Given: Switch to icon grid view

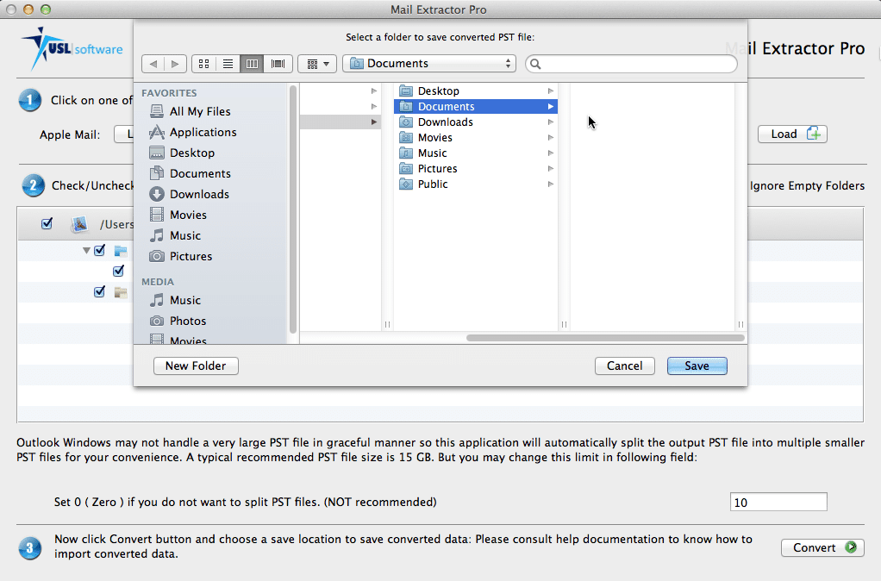Looking at the screenshot, I should click(203, 63).
